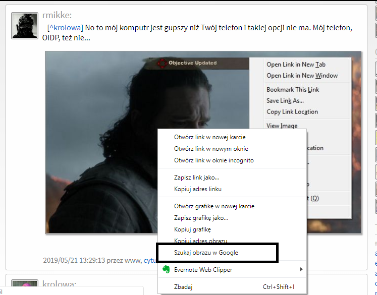Select 'Otwórz link w oknie incognito'
The width and height of the screenshot is (377, 295).
coord(232,160)
